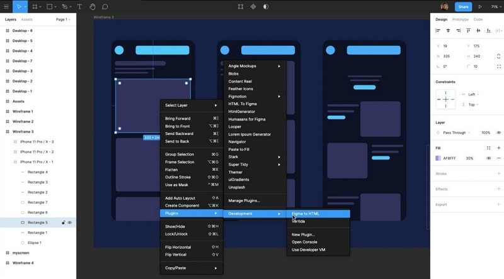Open horizontal constraint Left dropdown

[473, 94]
